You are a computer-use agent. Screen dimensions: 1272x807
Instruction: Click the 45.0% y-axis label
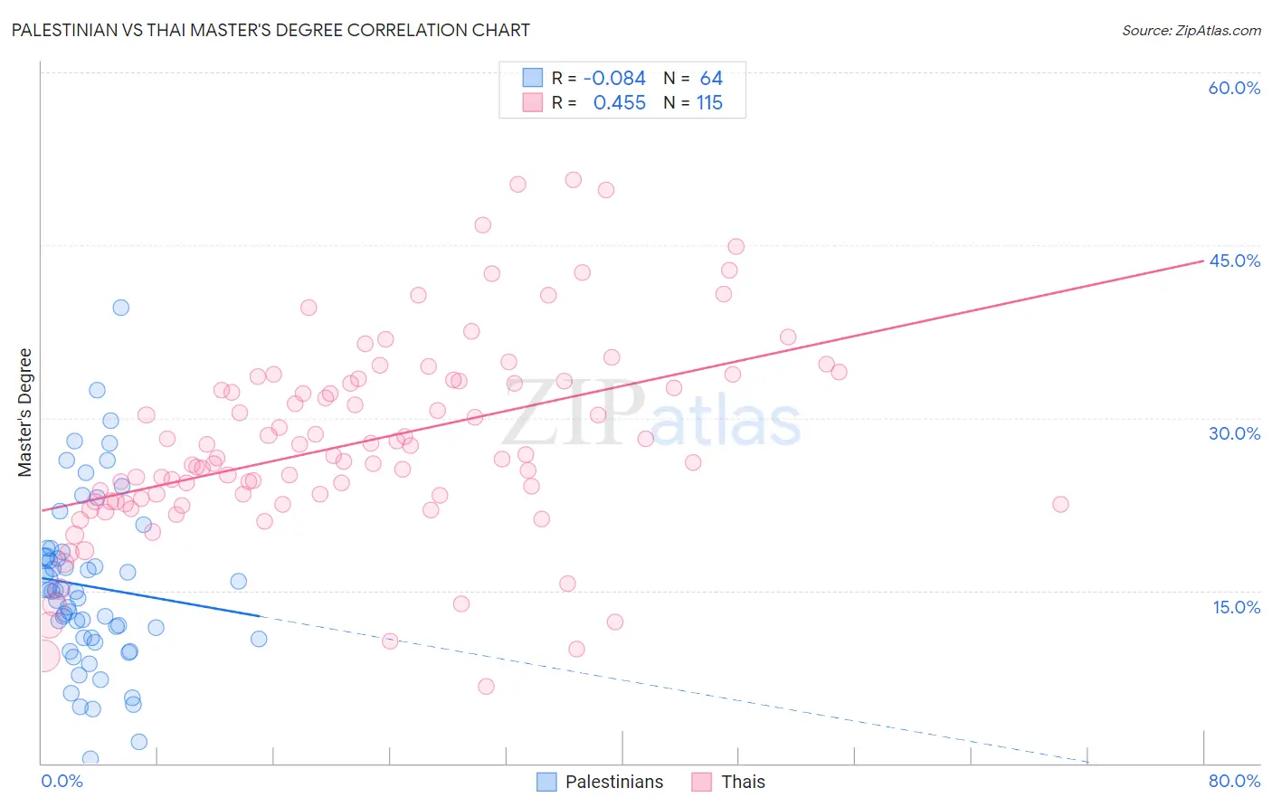tap(1234, 261)
